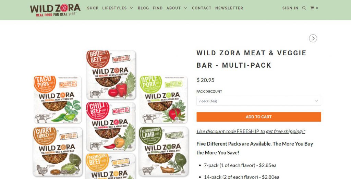Select the Chili Beef bar image
This screenshot has height=179, width=351.
point(111,126)
